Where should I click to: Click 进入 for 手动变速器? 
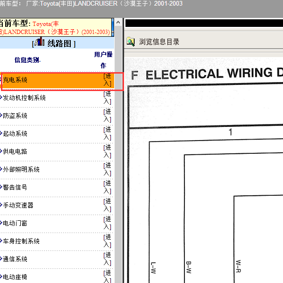pos(108,205)
